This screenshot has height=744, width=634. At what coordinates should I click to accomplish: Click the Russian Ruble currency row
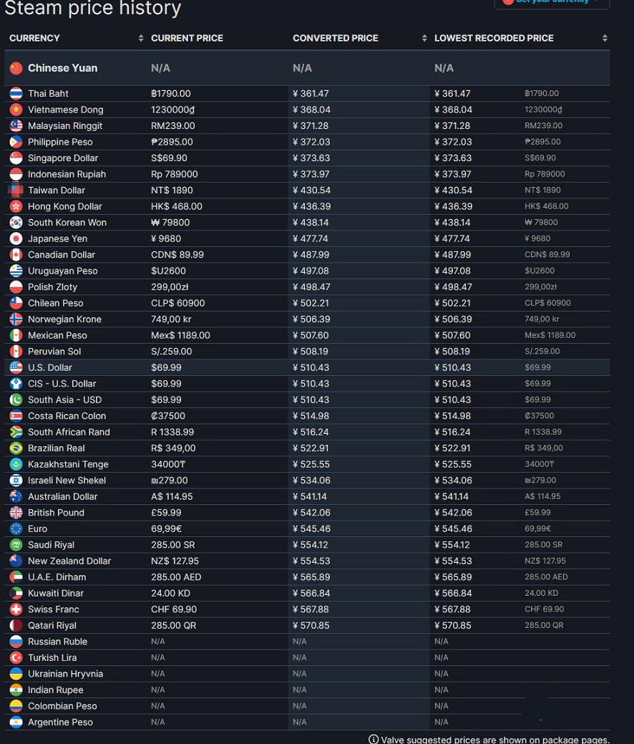pyautogui.click(x=57, y=642)
